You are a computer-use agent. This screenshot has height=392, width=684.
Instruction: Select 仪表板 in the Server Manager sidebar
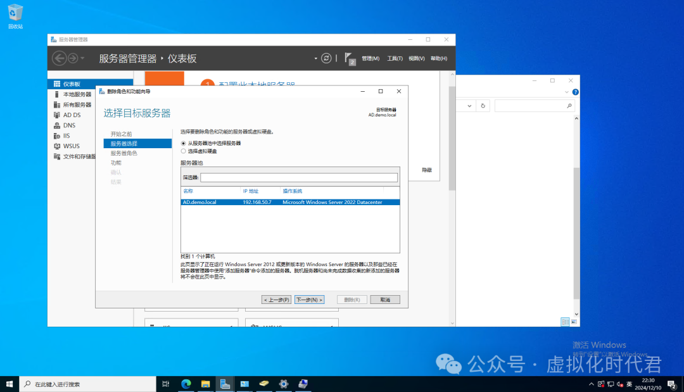[91, 84]
